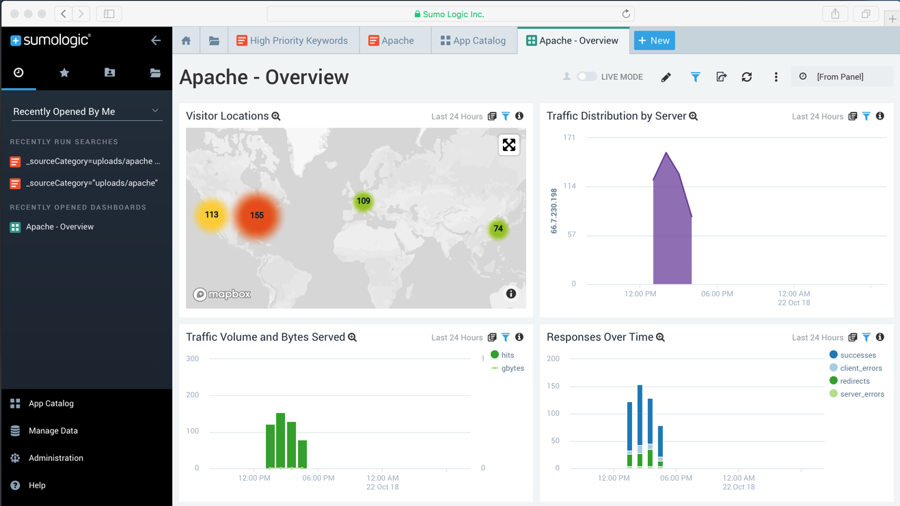Image resolution: width=900 pixels, height=506 pixels.
Task: Open Manage Data in the sidebar
Action: tap(53, 431)
